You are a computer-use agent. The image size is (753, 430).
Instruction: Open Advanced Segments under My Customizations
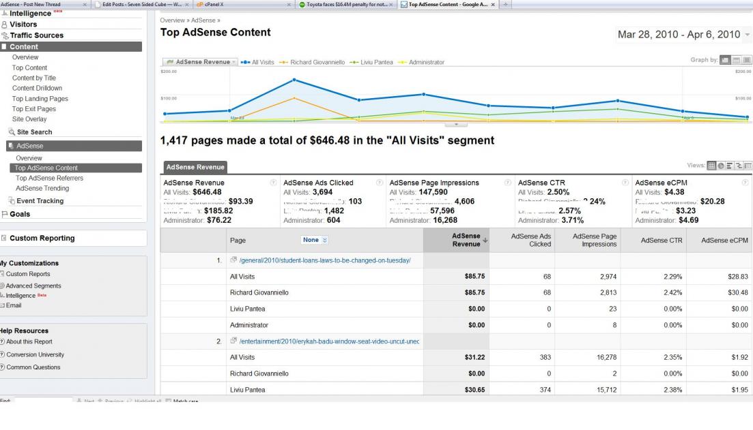tap(33, 286)
